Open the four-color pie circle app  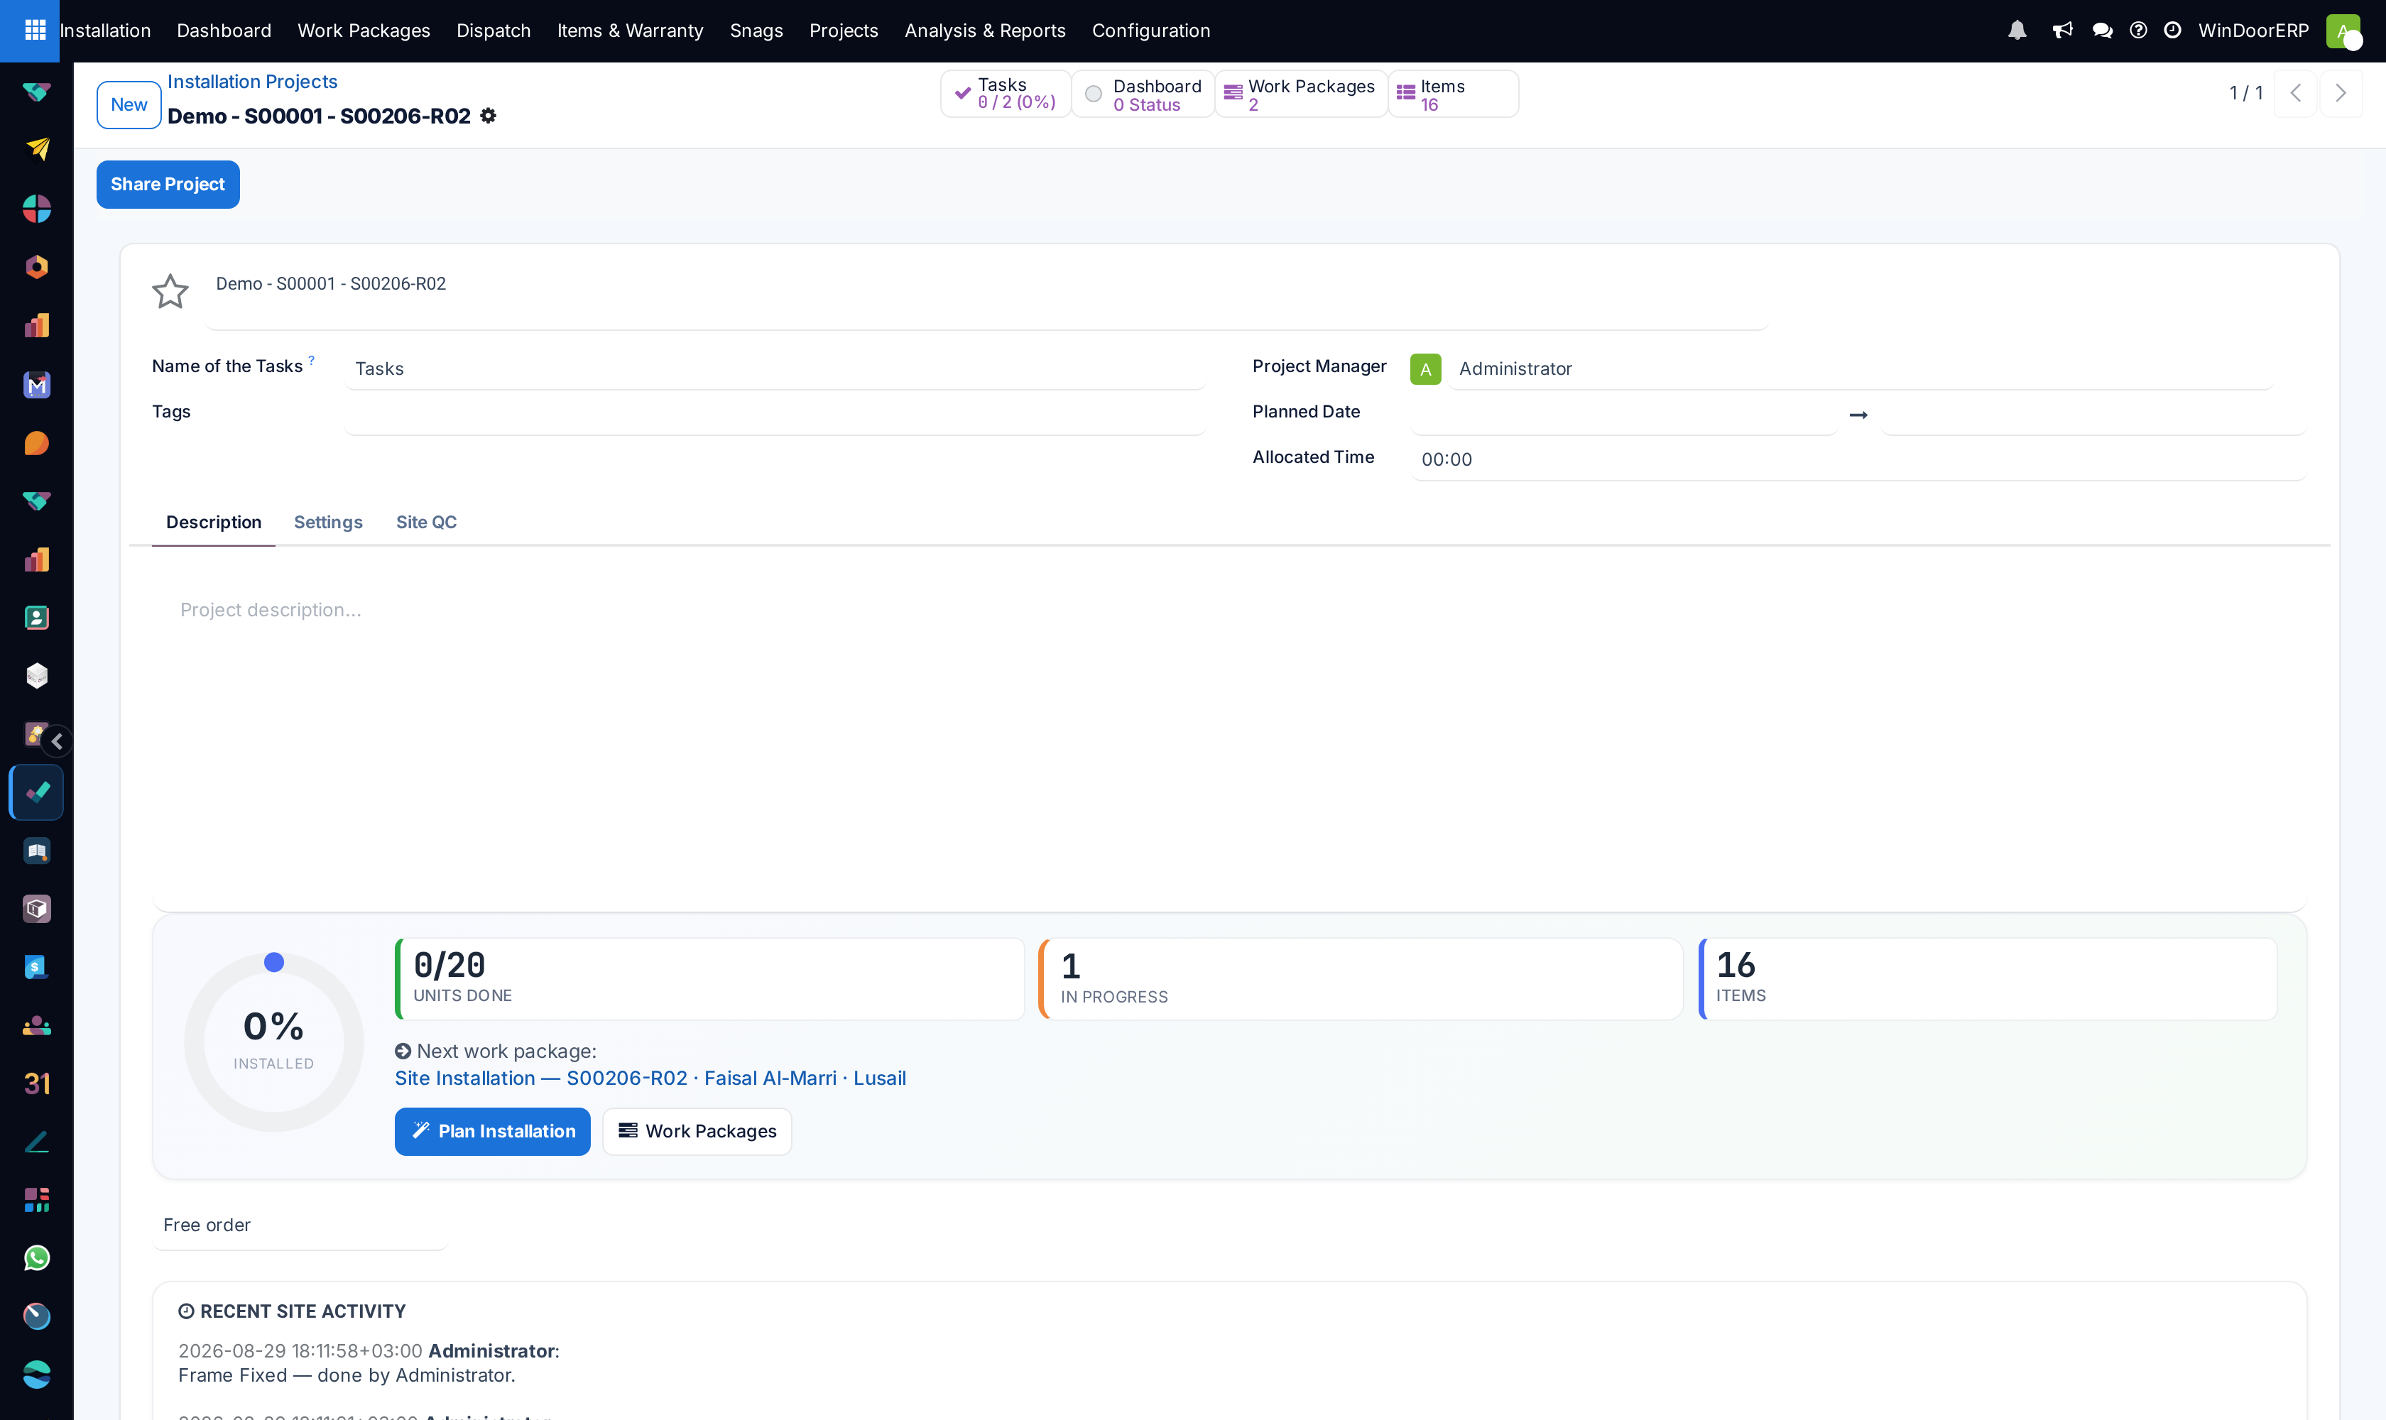pyautogui.click(x=38, y=207)
